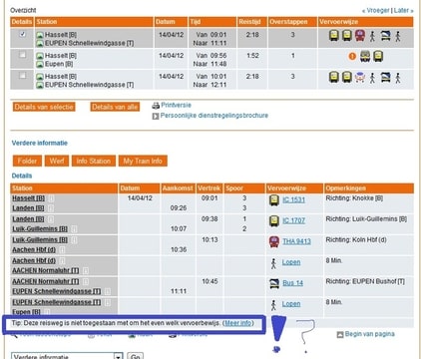Select 'Richting: EUPEN Bushof [T]' remark
Viewport: 421px width, 359px height.
365,281
